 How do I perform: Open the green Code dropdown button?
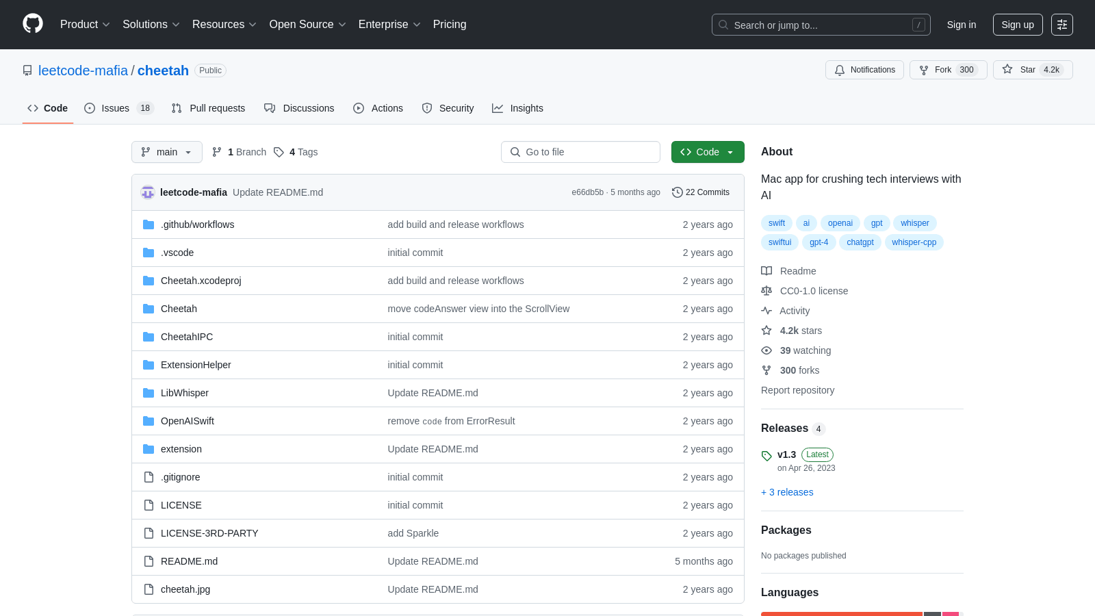[708, 152]
